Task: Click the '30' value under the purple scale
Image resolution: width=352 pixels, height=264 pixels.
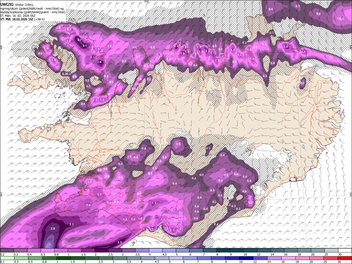Action: [340, 254]
